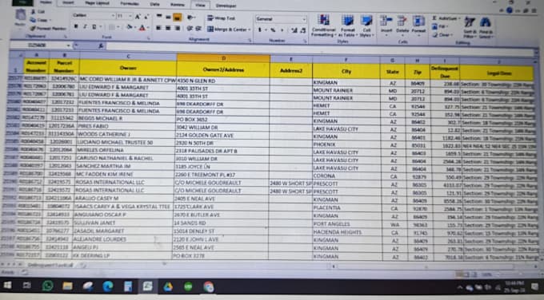The image size is (544, 300).
Task: Switch to the Insert tab
Action: tap(68, 2)
